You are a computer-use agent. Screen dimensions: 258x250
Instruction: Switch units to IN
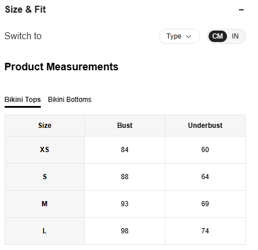[x=235, y=36]
